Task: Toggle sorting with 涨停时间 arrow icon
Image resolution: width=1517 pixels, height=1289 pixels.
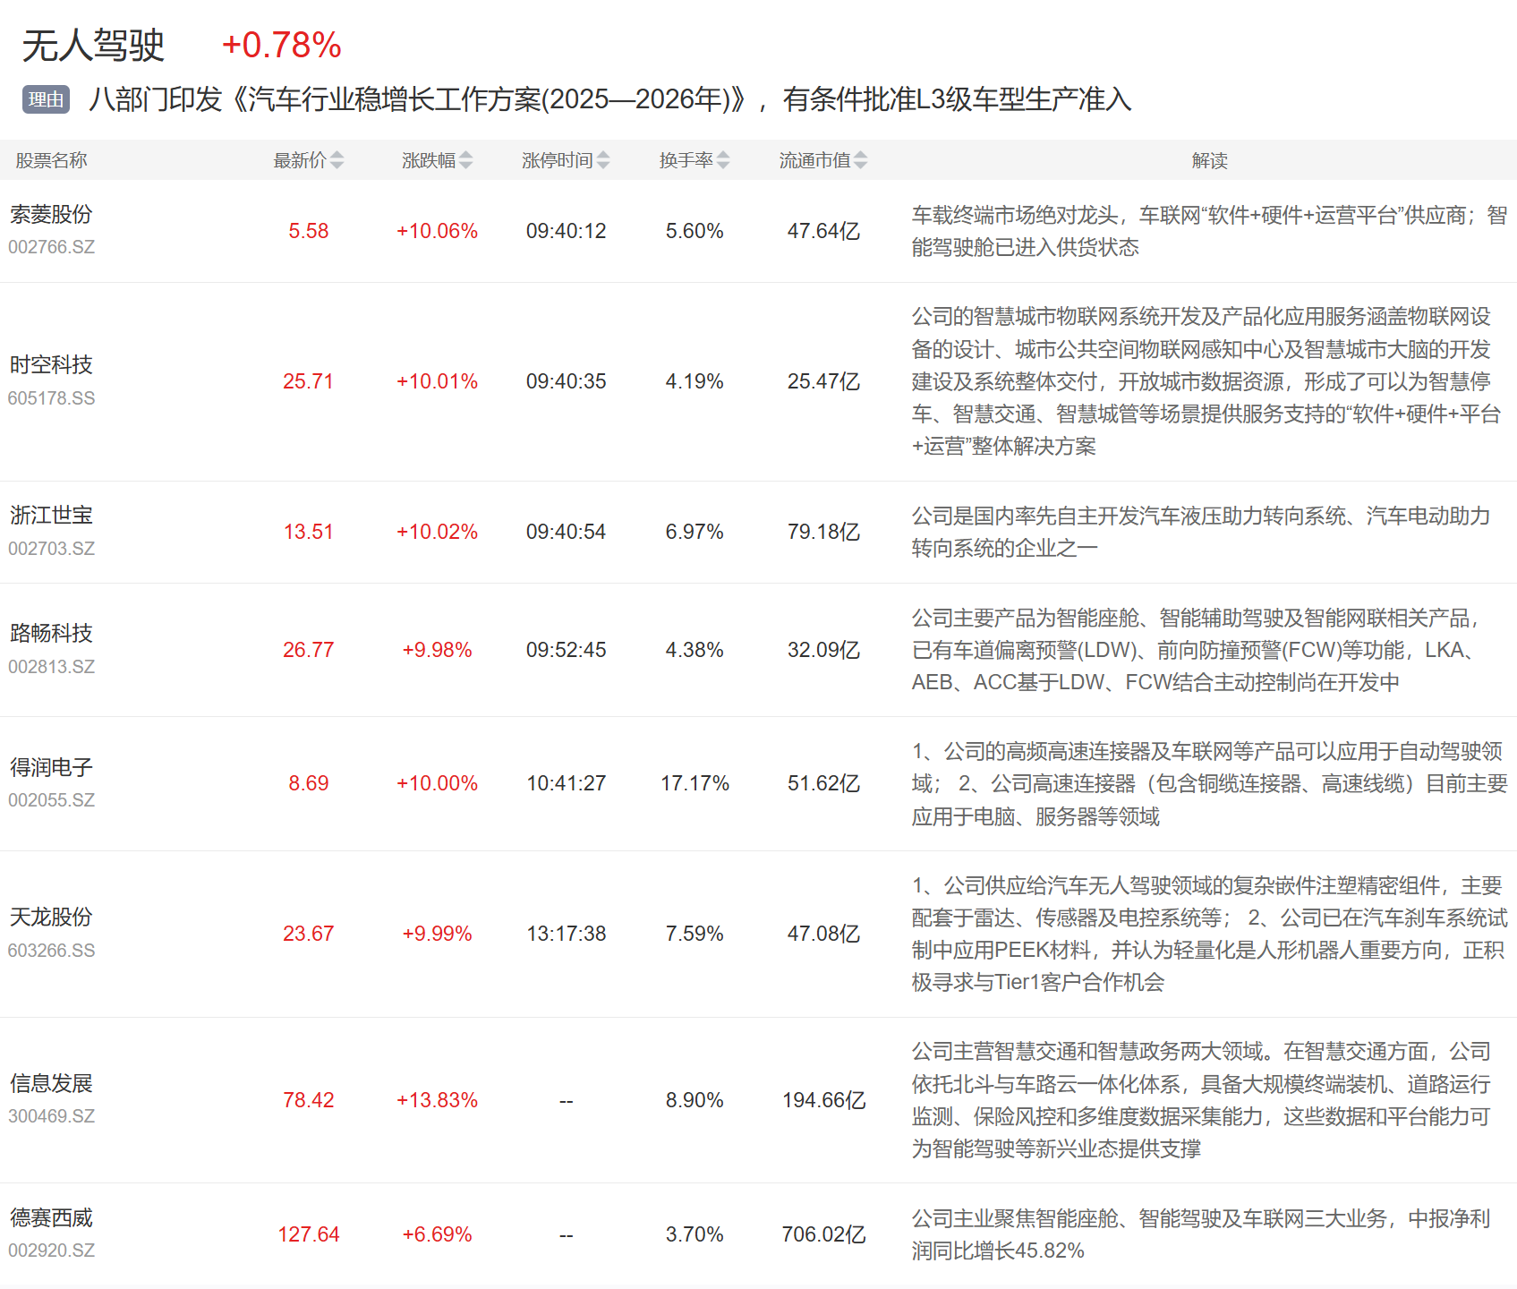Action: [x=603, y=160]
